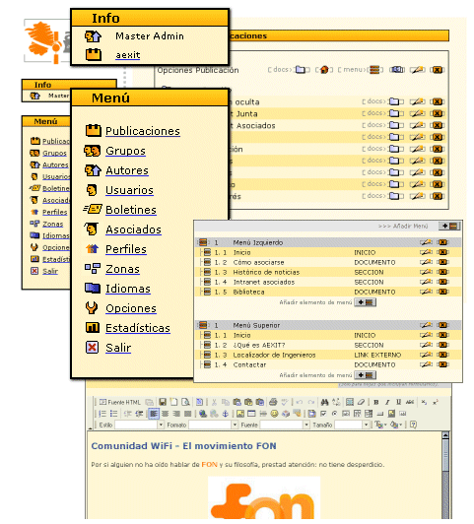The width and height of the screenshot is (474, 524).
Task: Click the add menu icon beside Añadir Menú
Action: [449, 227]
